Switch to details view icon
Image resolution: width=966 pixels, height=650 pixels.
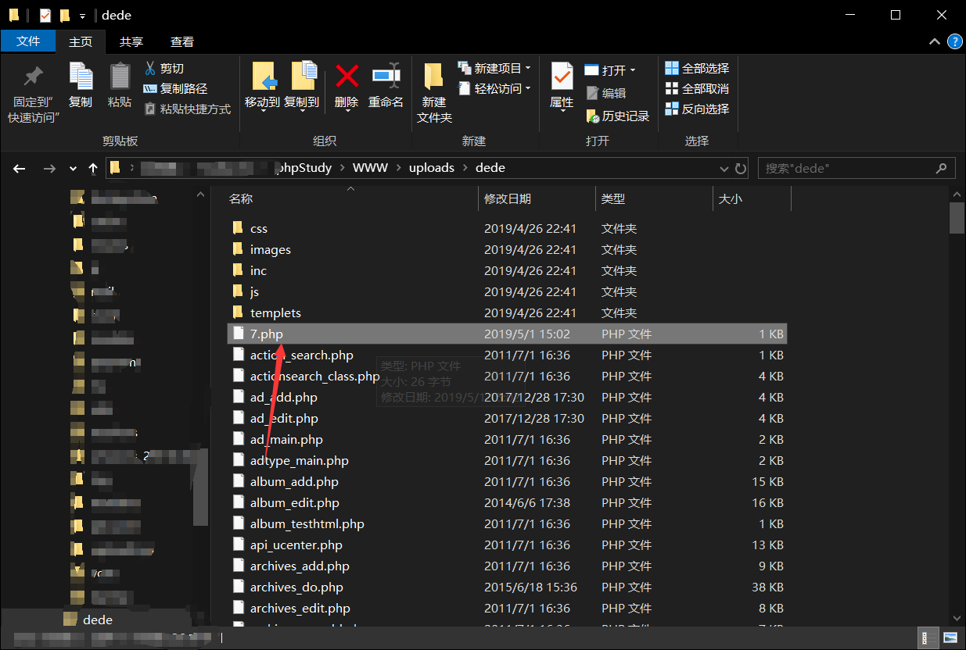[926, 637]
